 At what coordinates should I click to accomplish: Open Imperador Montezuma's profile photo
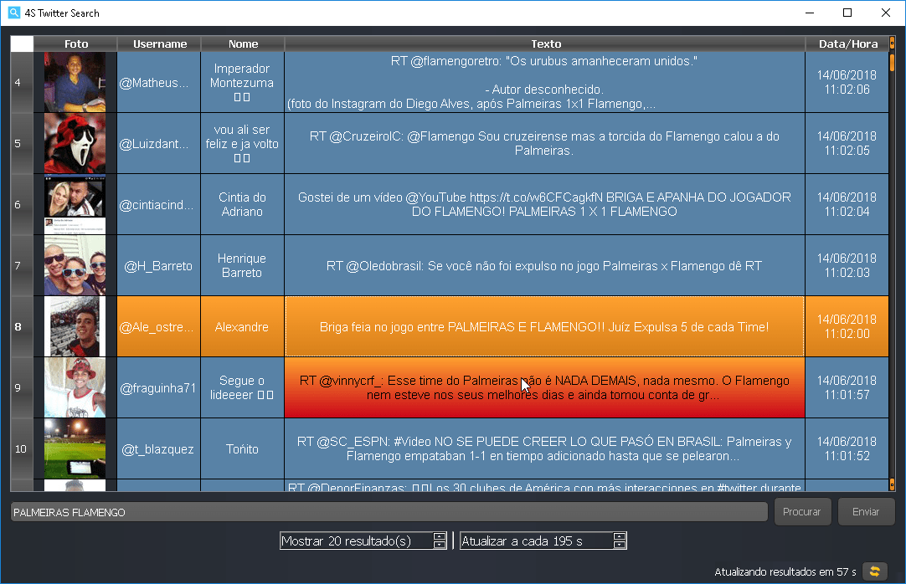click(75, 83)
